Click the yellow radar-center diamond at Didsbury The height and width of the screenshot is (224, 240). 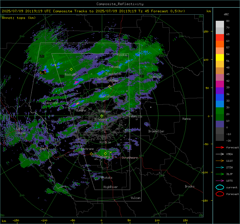102,116
